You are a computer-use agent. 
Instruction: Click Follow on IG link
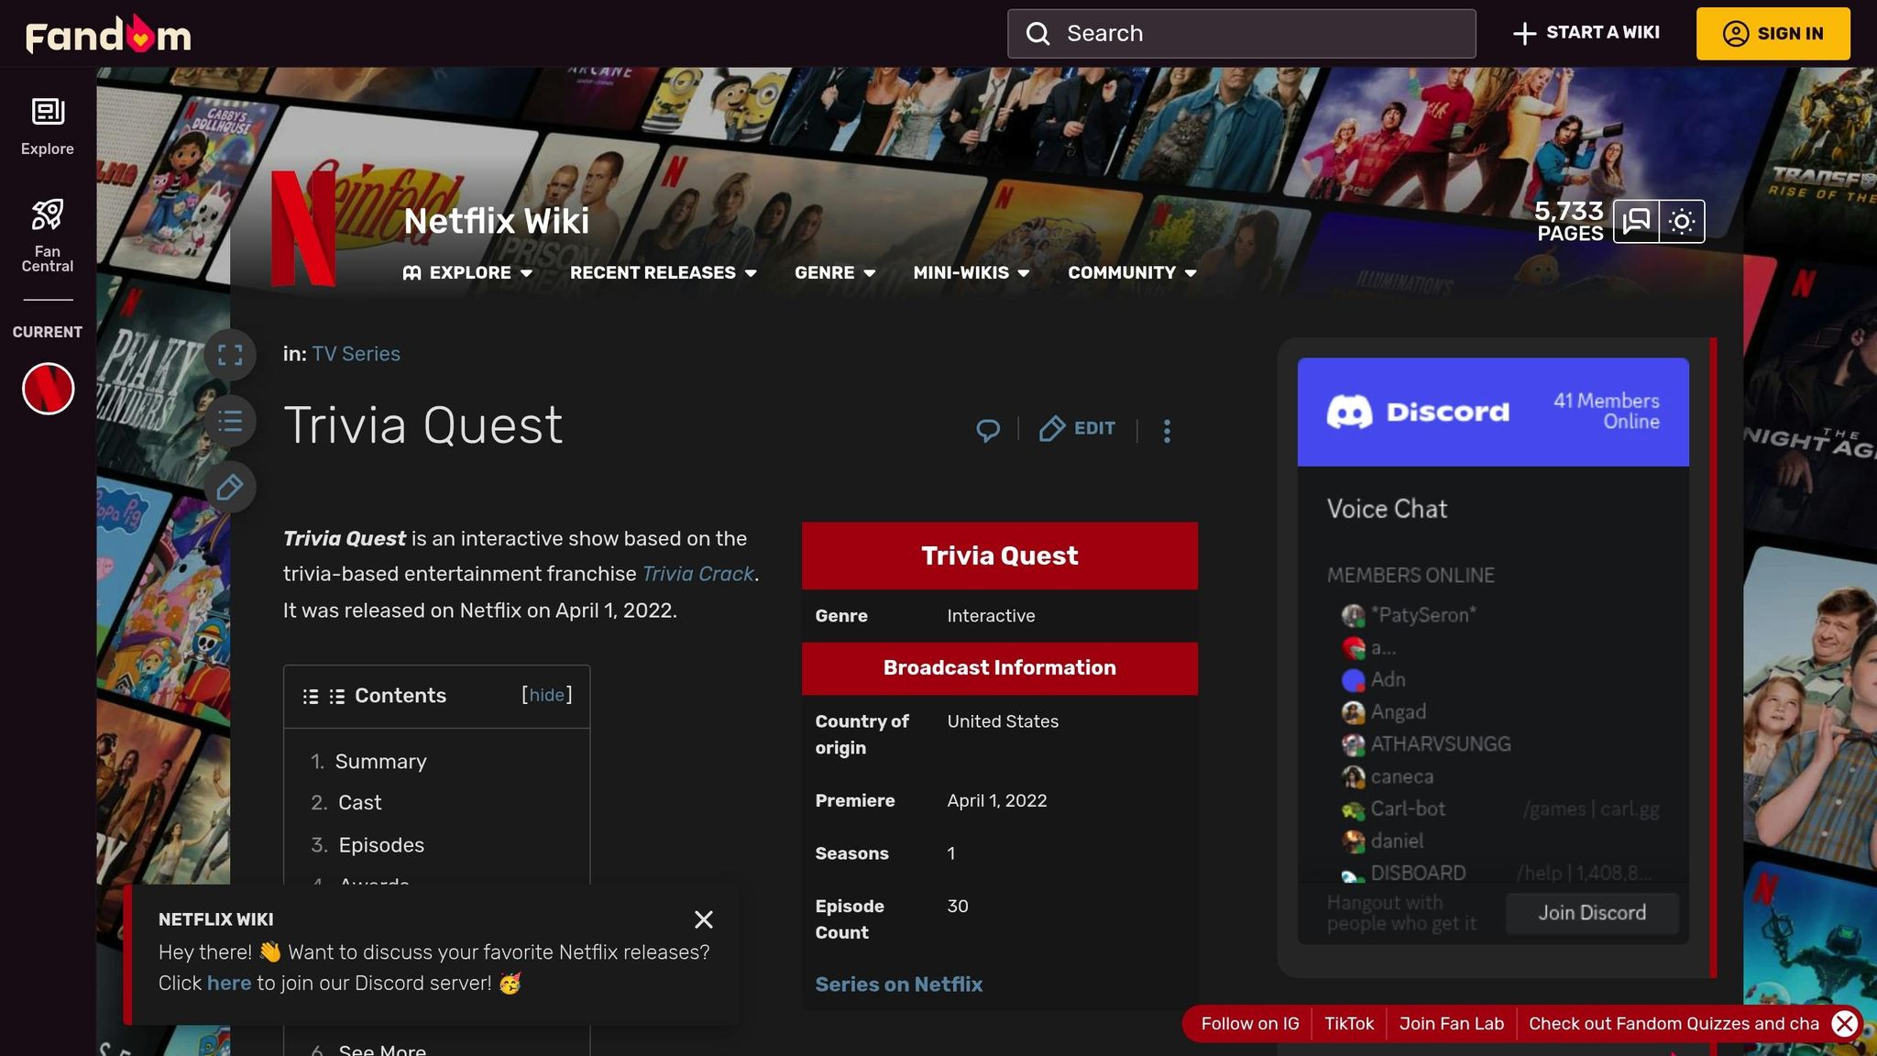[1250, 1024]
